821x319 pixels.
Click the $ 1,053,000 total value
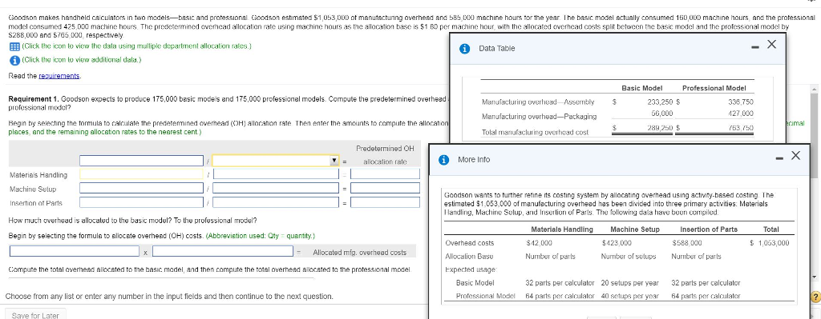click(769, 243)
